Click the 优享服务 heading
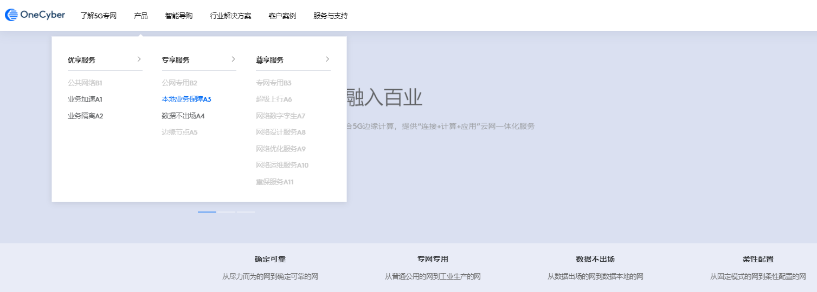 tap(81, 60)
